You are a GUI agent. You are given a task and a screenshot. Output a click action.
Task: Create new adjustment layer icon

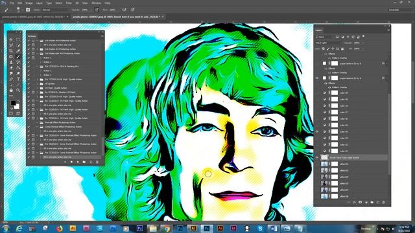[x=366, y=203]
